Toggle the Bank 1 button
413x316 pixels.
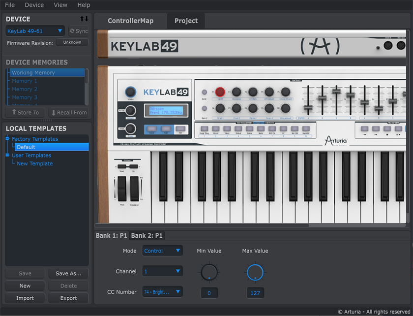pyautogui.click(x=205, y=93)
